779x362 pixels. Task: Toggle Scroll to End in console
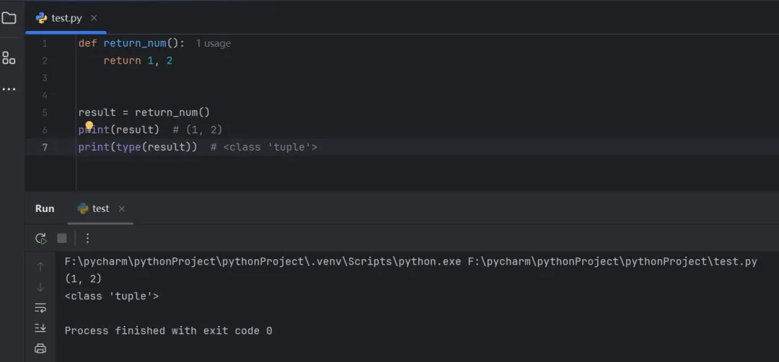(x=40, y=328)
